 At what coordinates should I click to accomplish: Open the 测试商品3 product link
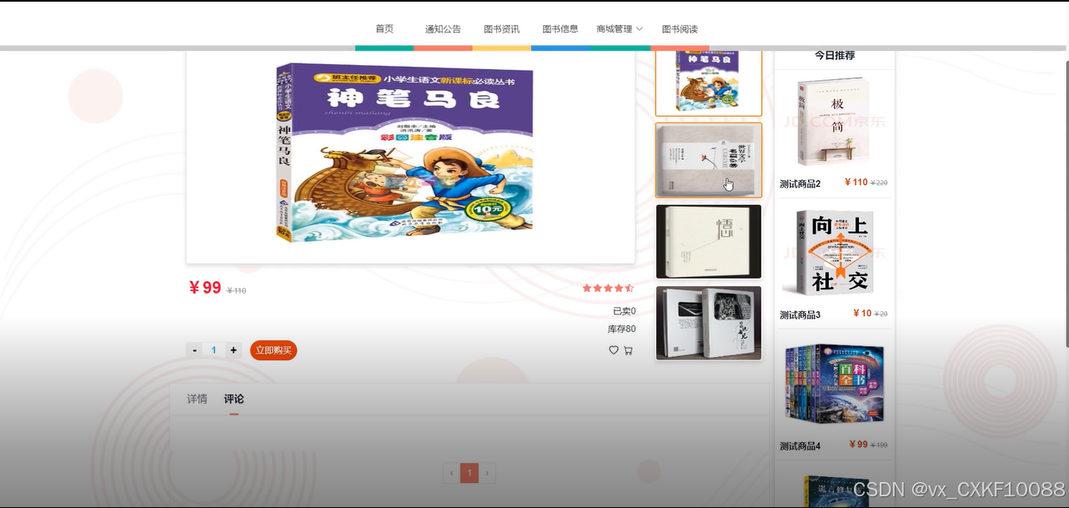[800, 314]
